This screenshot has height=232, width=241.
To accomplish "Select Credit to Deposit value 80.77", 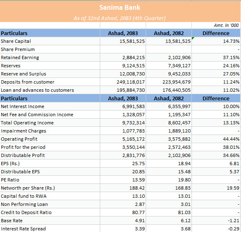I will tap(138, 212).
